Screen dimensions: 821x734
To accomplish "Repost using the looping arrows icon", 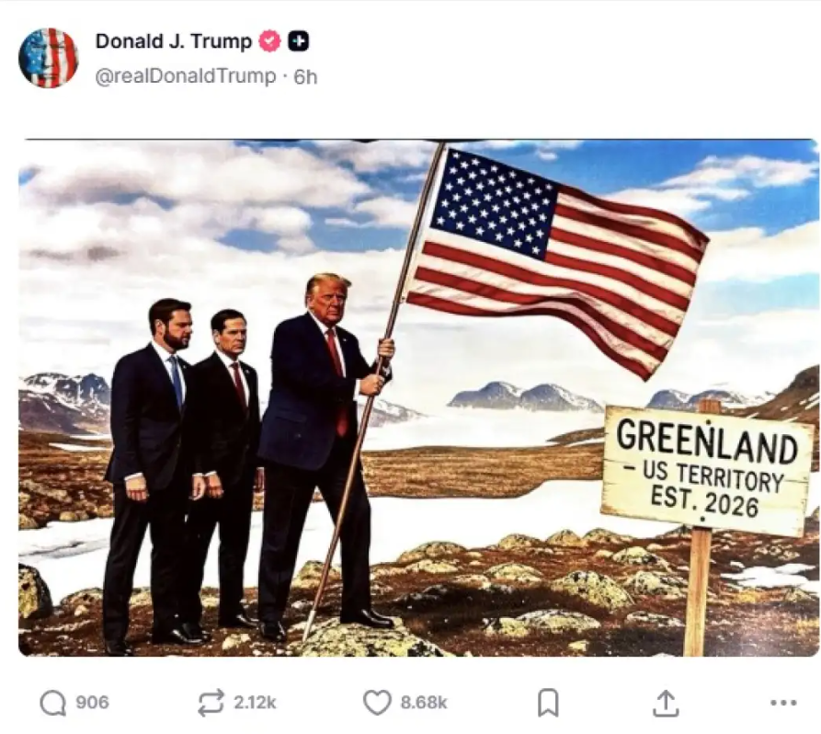I will (x=211, y=703).
